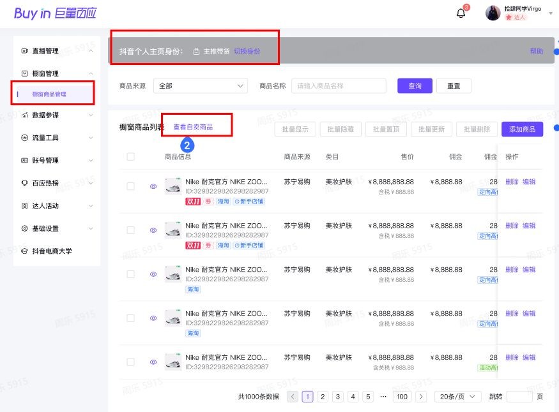The height and width of the screenshot is (412, 559).
Task: Click the 批量隐藏 button
Action: coord(341,129)
